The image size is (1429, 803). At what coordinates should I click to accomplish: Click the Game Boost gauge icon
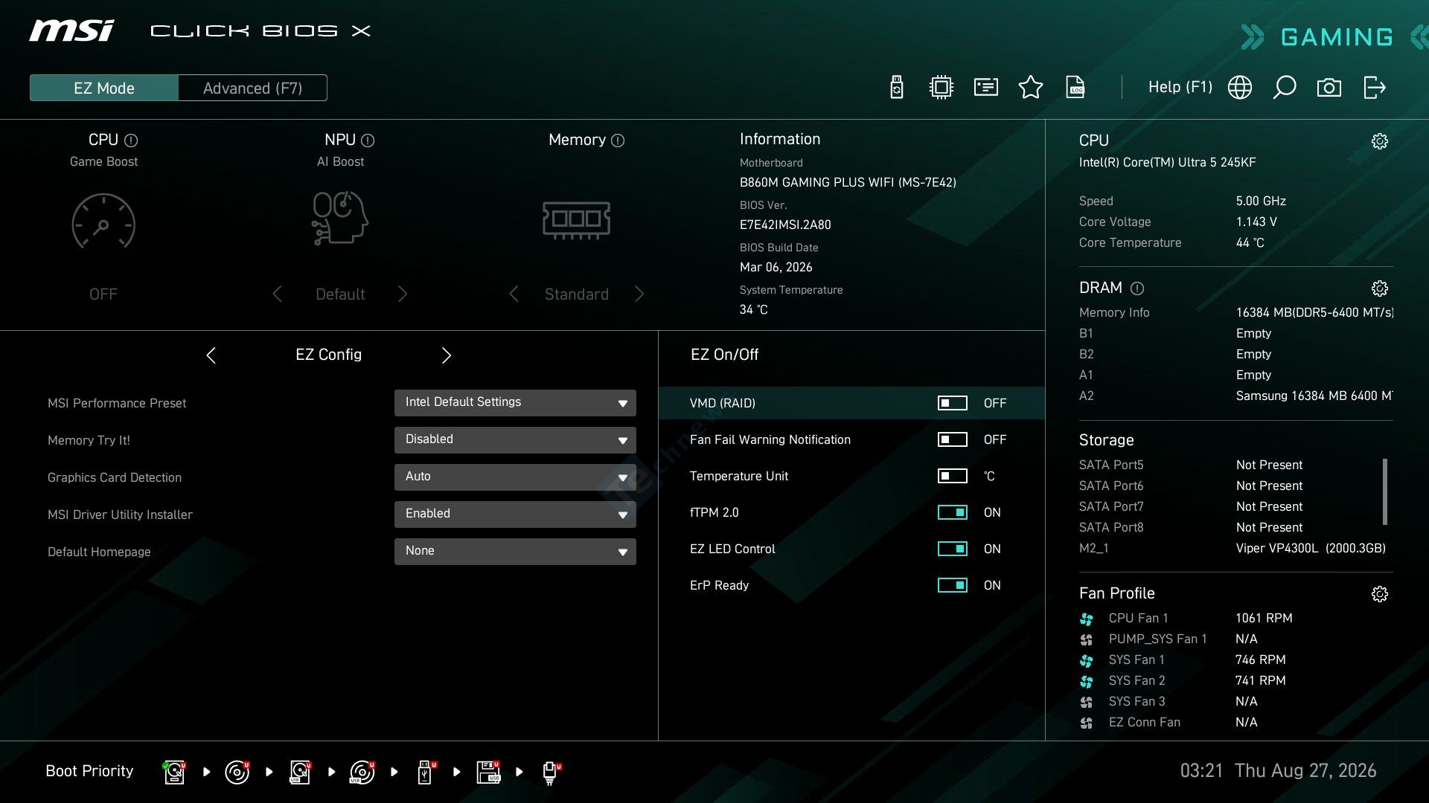(103, 221)
